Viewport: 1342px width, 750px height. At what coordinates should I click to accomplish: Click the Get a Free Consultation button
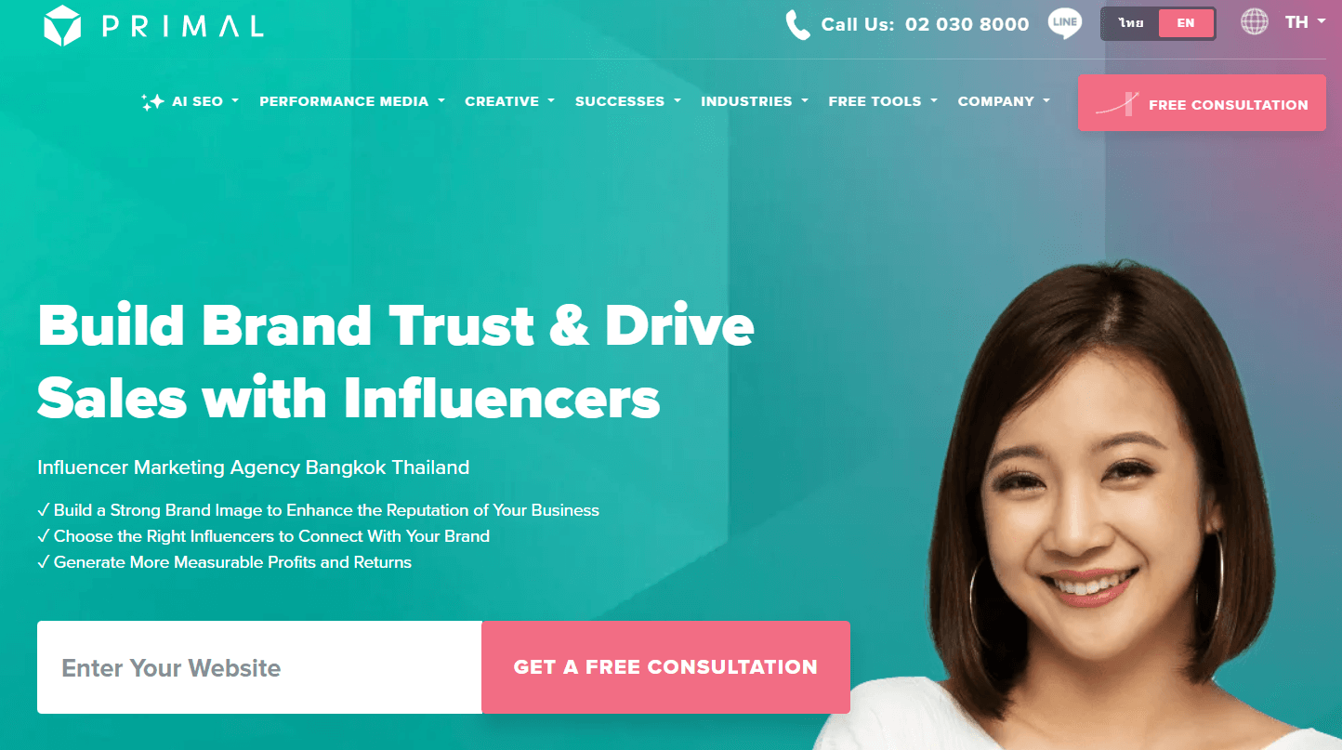pos(665,667)
